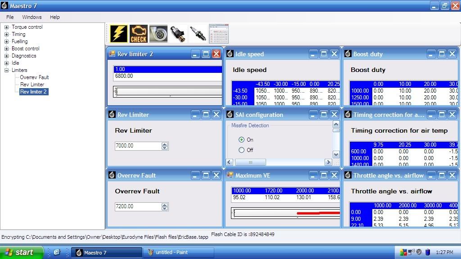This screenshot has height=259, width=461.
Task: Expand the Idle tree node
Action: click(x=6, y=63)
